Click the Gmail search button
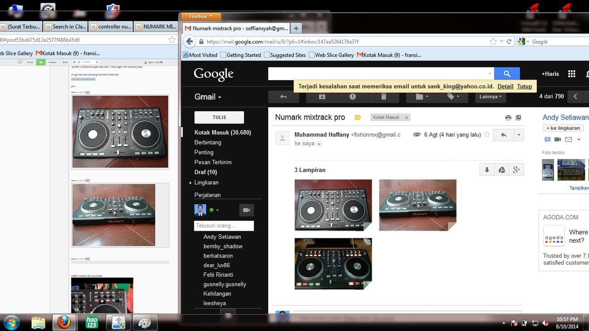The height and width of the screenshot is (331, 589). point(507,74)
